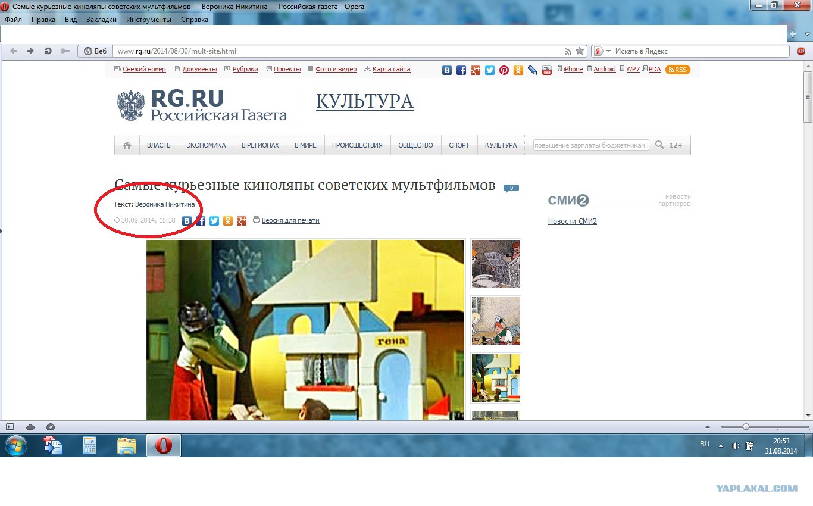
Task: Share the article on Odnoklassniki below the title
Action: pos(228,221)
